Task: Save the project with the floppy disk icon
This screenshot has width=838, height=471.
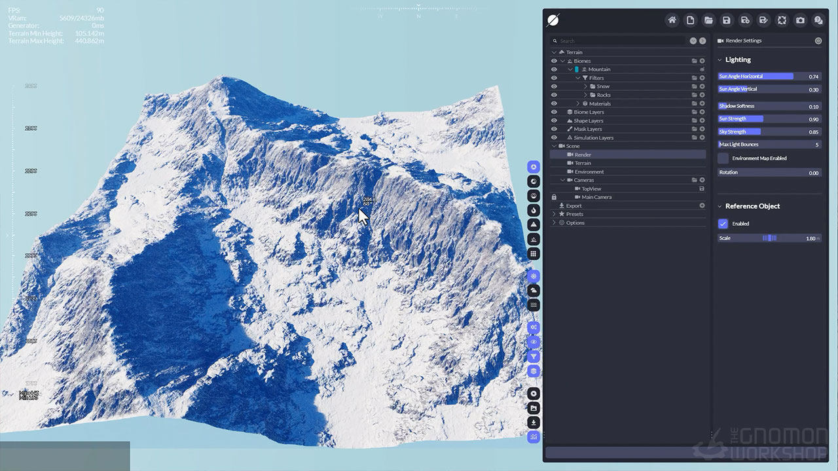Action: tap(727, 20)
